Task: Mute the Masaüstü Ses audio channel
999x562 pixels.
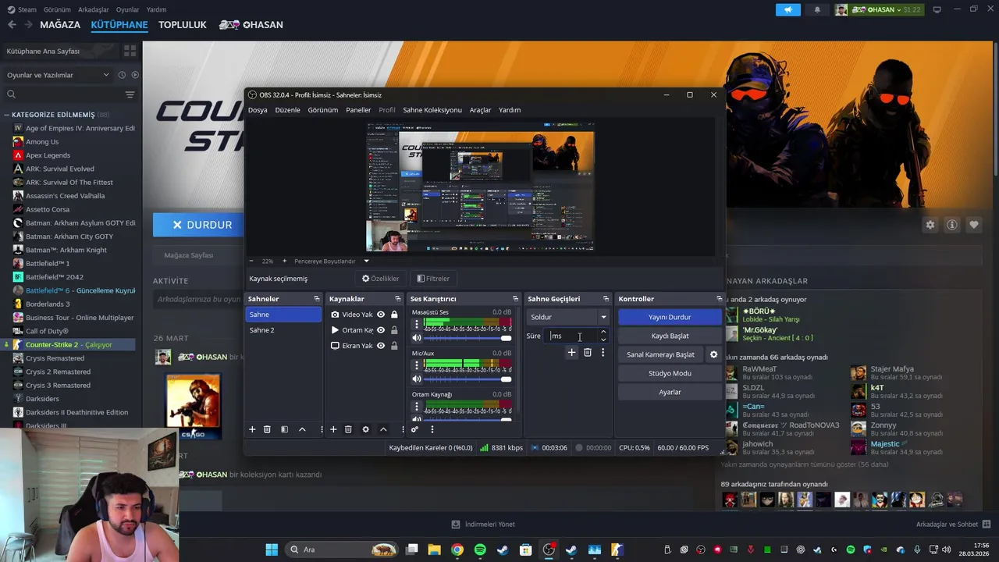Action: (x=417, y=338)
